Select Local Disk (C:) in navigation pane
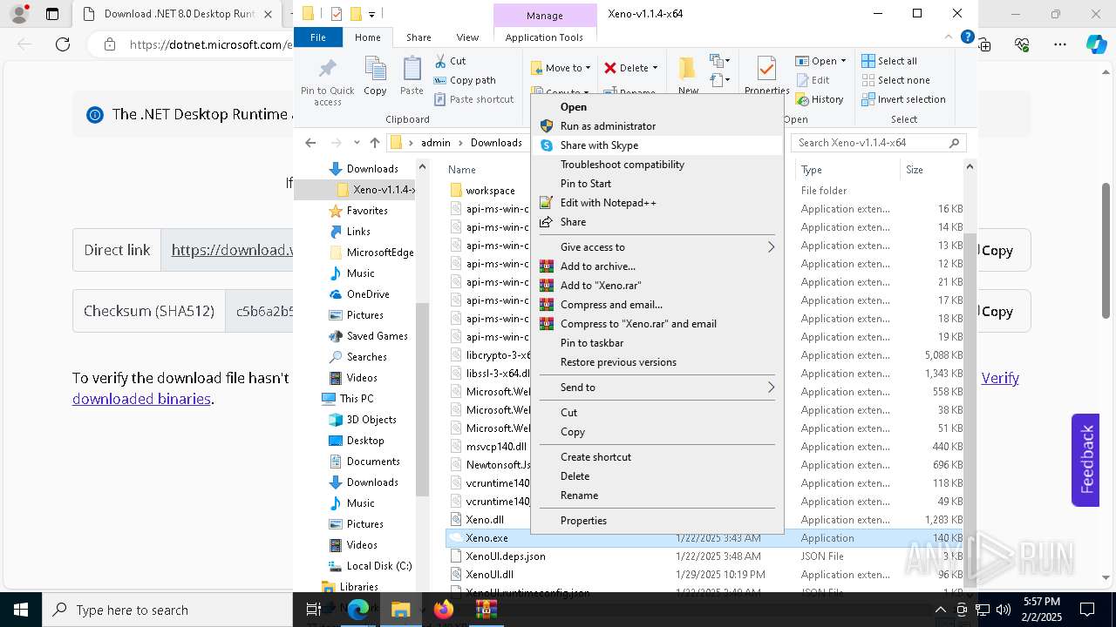The image size is (1116, 627). click(379, 566)
